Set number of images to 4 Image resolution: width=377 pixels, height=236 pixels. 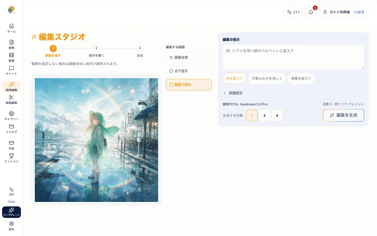pos(277,115)
